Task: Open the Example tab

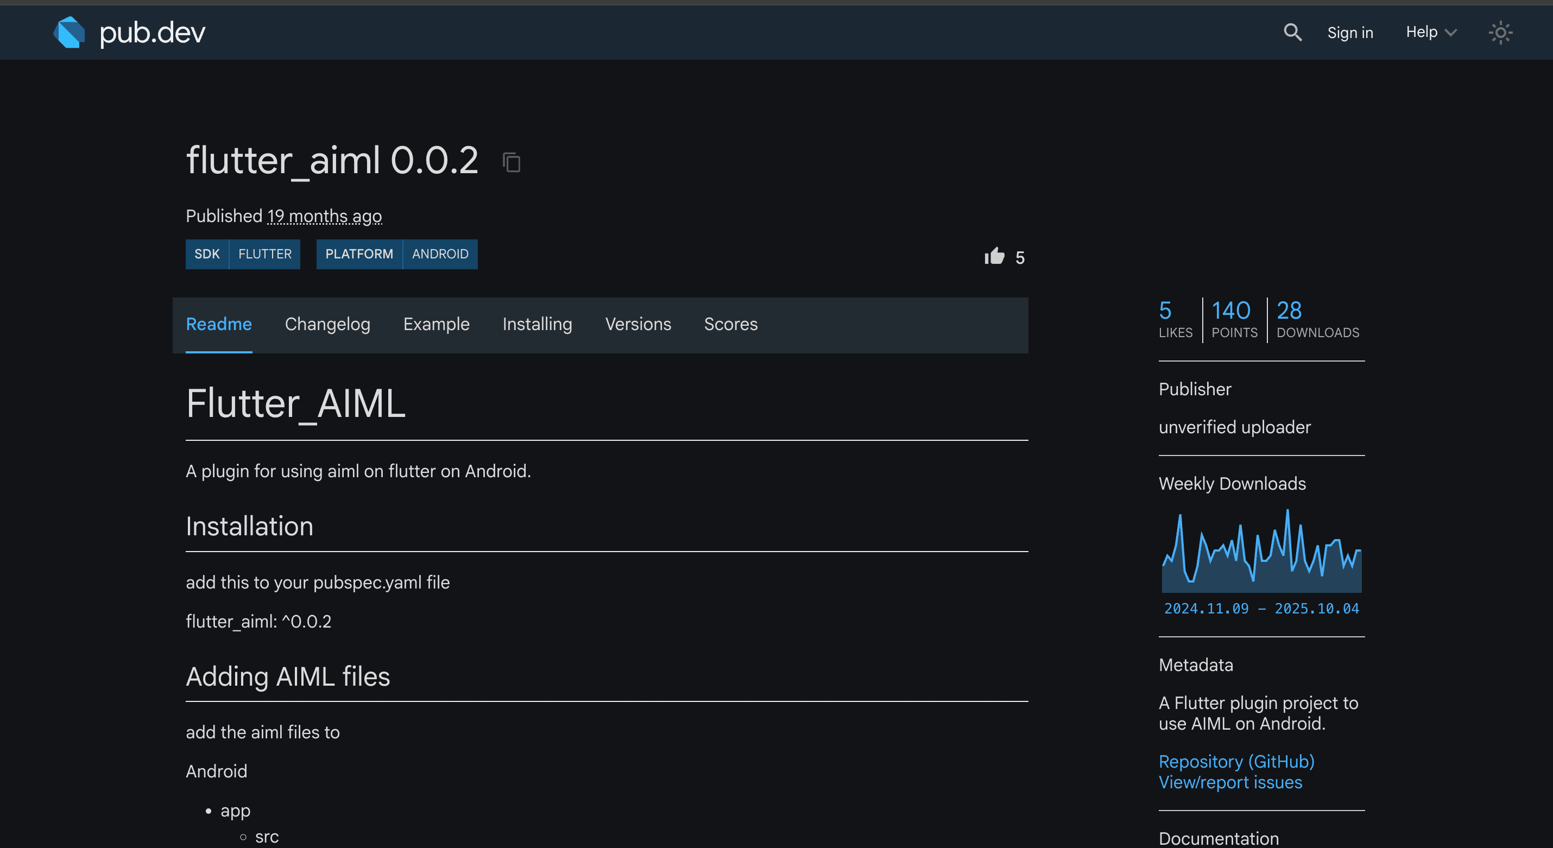Action: 436,324
